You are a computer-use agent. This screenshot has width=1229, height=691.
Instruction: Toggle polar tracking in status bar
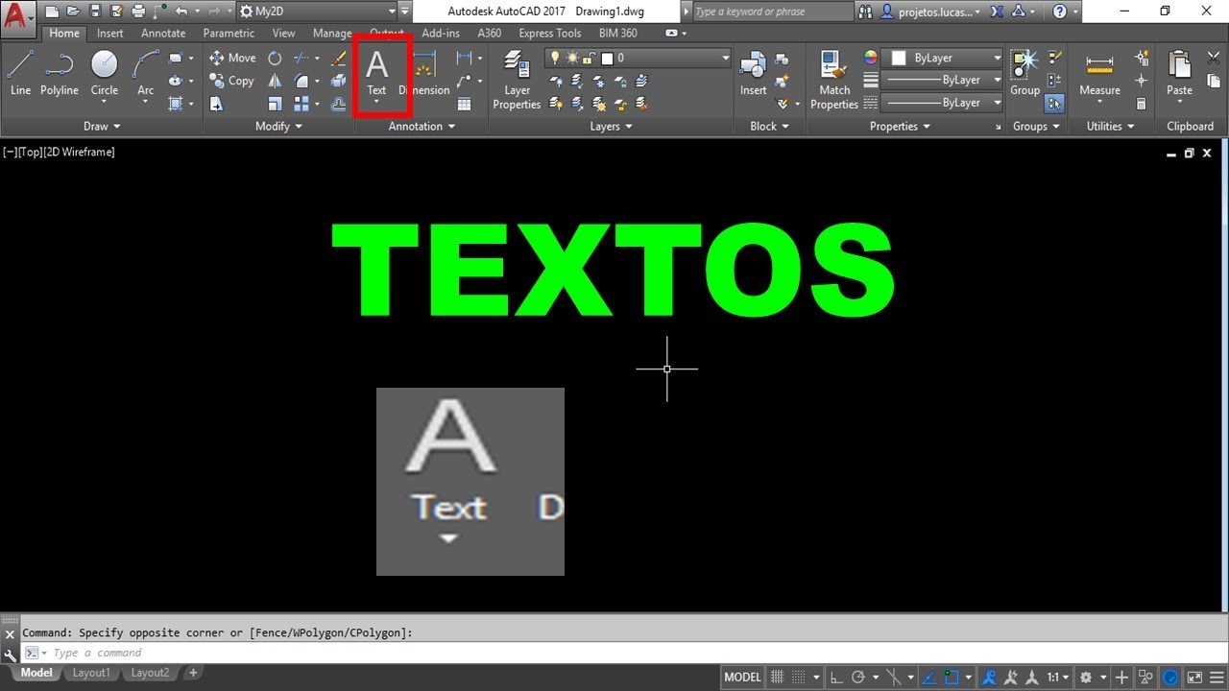pos(858,677)
